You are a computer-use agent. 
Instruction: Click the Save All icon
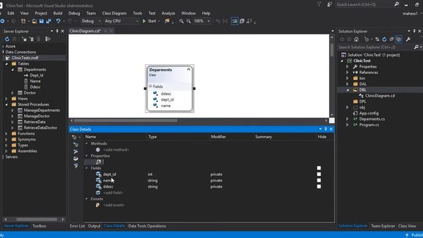pyautogui.click(x=48, y=21)
